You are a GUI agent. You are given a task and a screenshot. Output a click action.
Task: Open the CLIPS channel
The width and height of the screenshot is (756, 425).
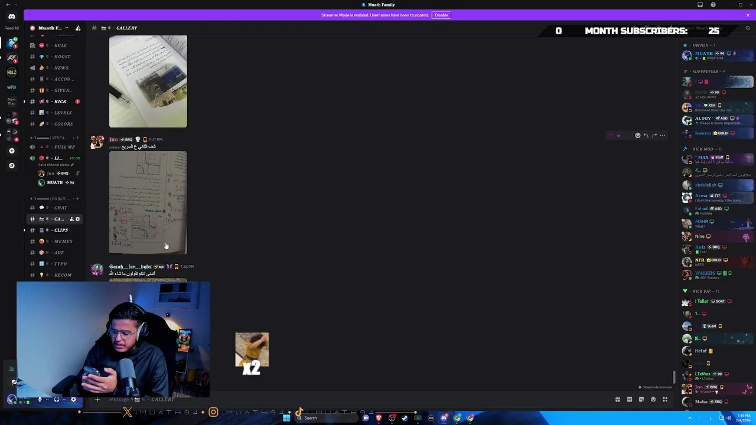pos(56,230)
